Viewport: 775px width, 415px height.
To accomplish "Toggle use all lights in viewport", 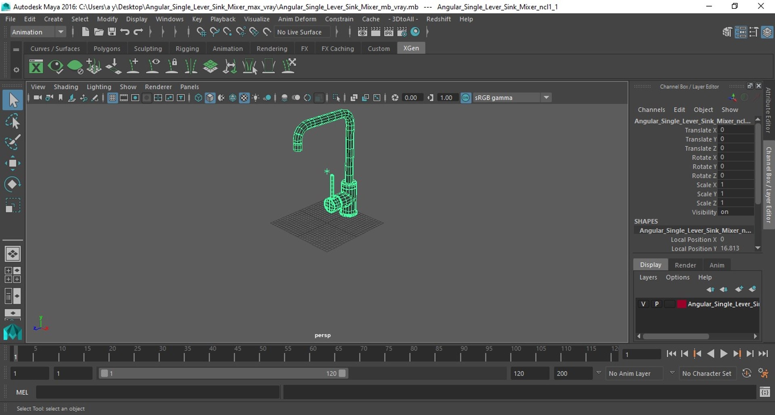I will [256, 98].
